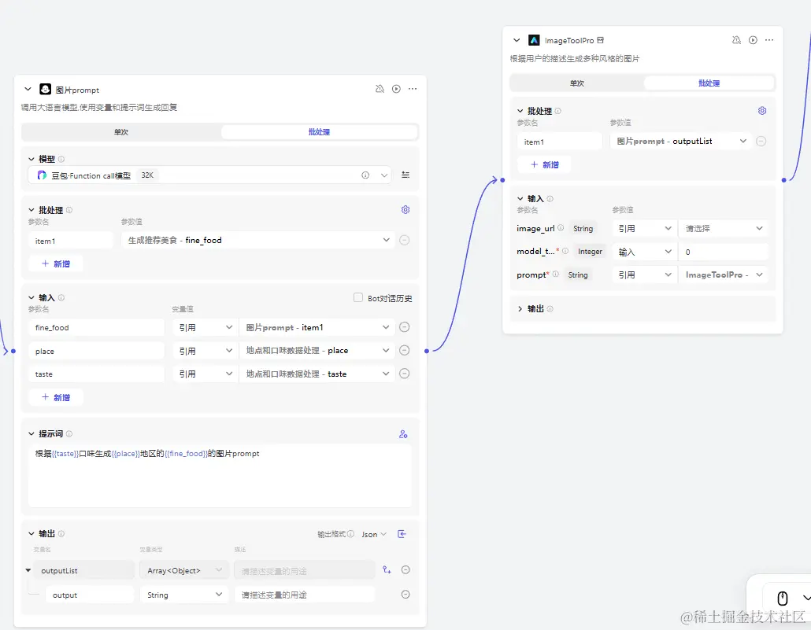Open more options menu of ImageToolPro node

pyautogui.click(x=769, y=40)
